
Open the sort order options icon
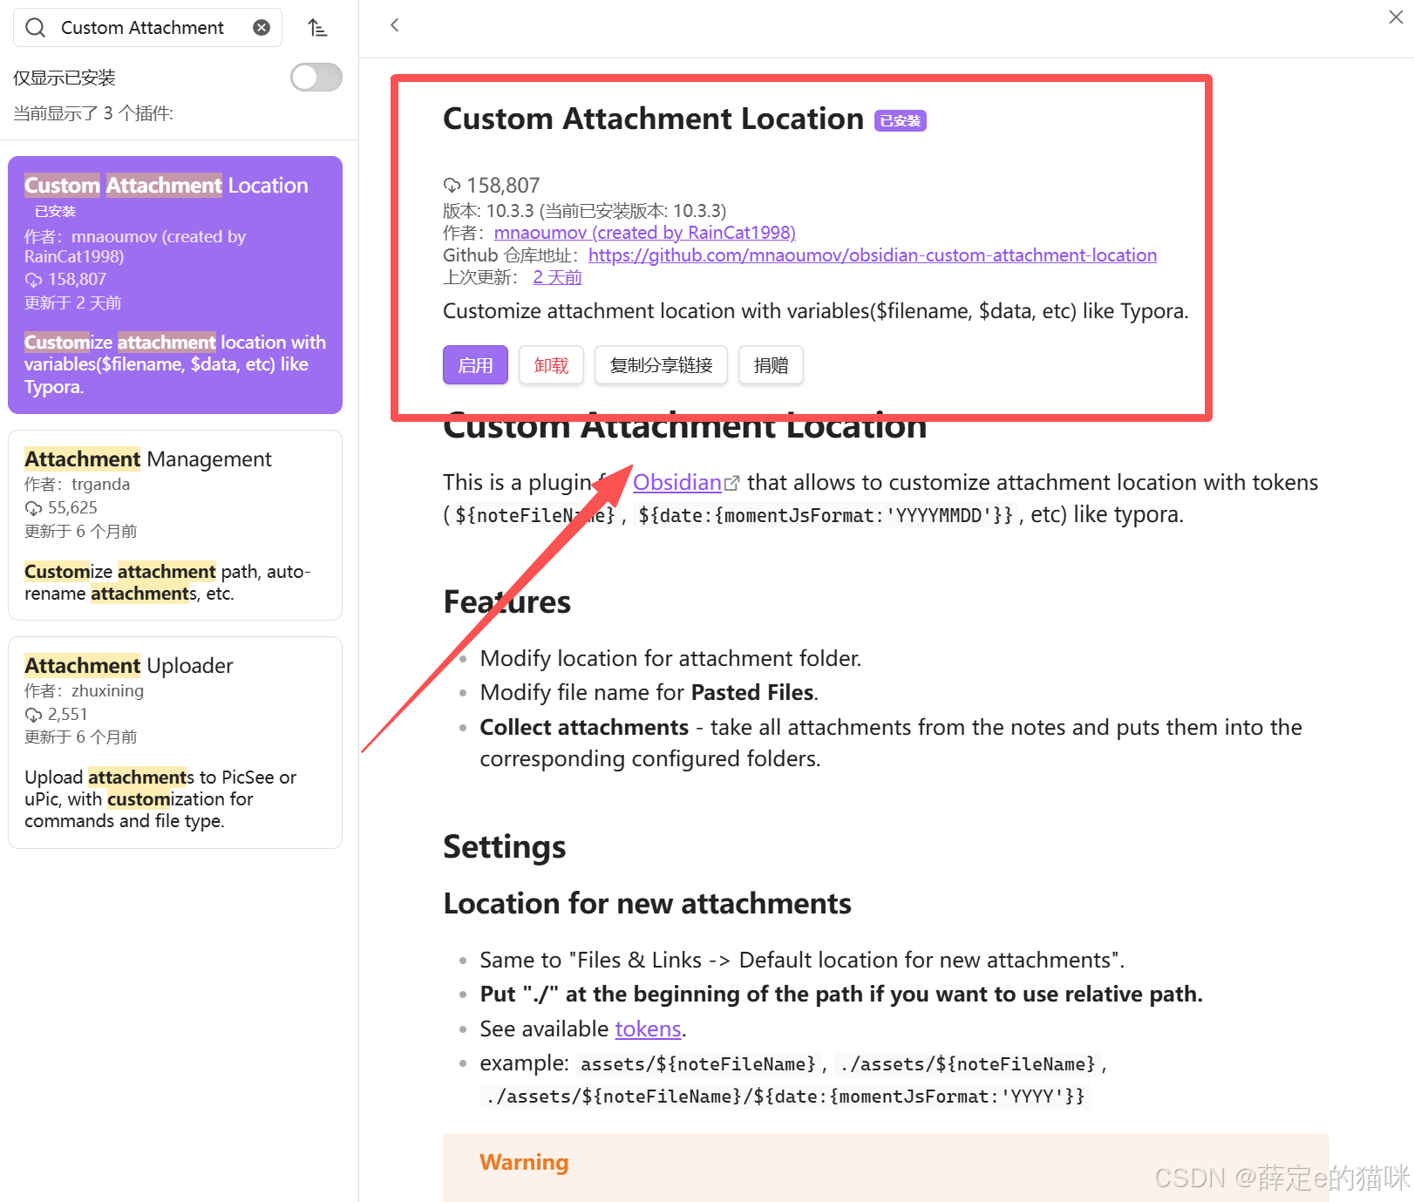(317, 28)
